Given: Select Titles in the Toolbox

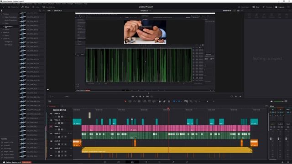Looking at the screenshot, I should pos(6,23).
